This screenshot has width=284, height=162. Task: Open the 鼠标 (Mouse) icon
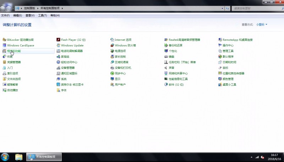pos(220,68)
